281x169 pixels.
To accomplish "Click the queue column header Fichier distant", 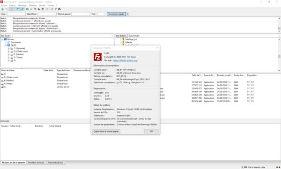I will (x=55, y=126).
